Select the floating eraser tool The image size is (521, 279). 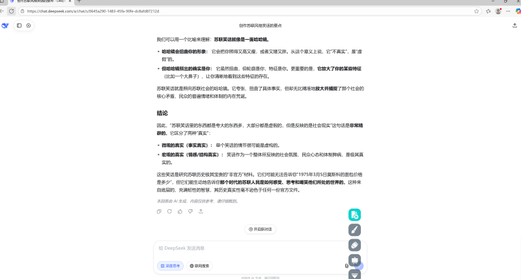point(354,245)
